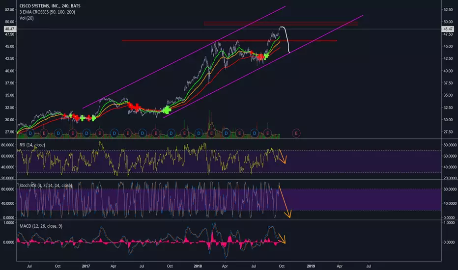
Task: Click the 2019 label on the time axis
Action: [311, 266]
